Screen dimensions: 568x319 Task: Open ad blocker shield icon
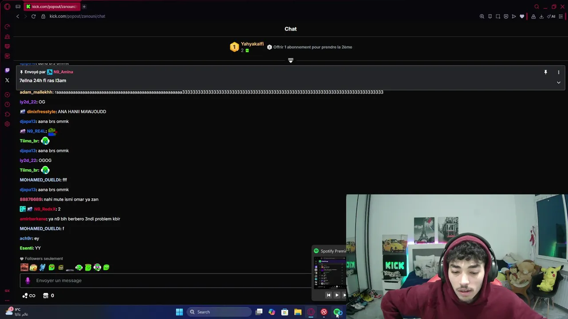click(x=506, y=16)
